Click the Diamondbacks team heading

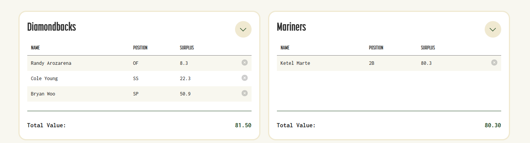[51, 27]
